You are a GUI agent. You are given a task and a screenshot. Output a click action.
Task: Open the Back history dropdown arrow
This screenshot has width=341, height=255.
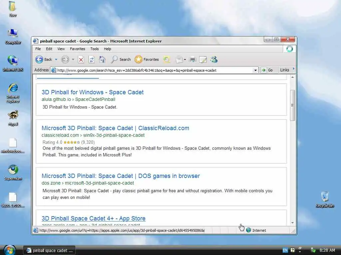pos(56,59)
